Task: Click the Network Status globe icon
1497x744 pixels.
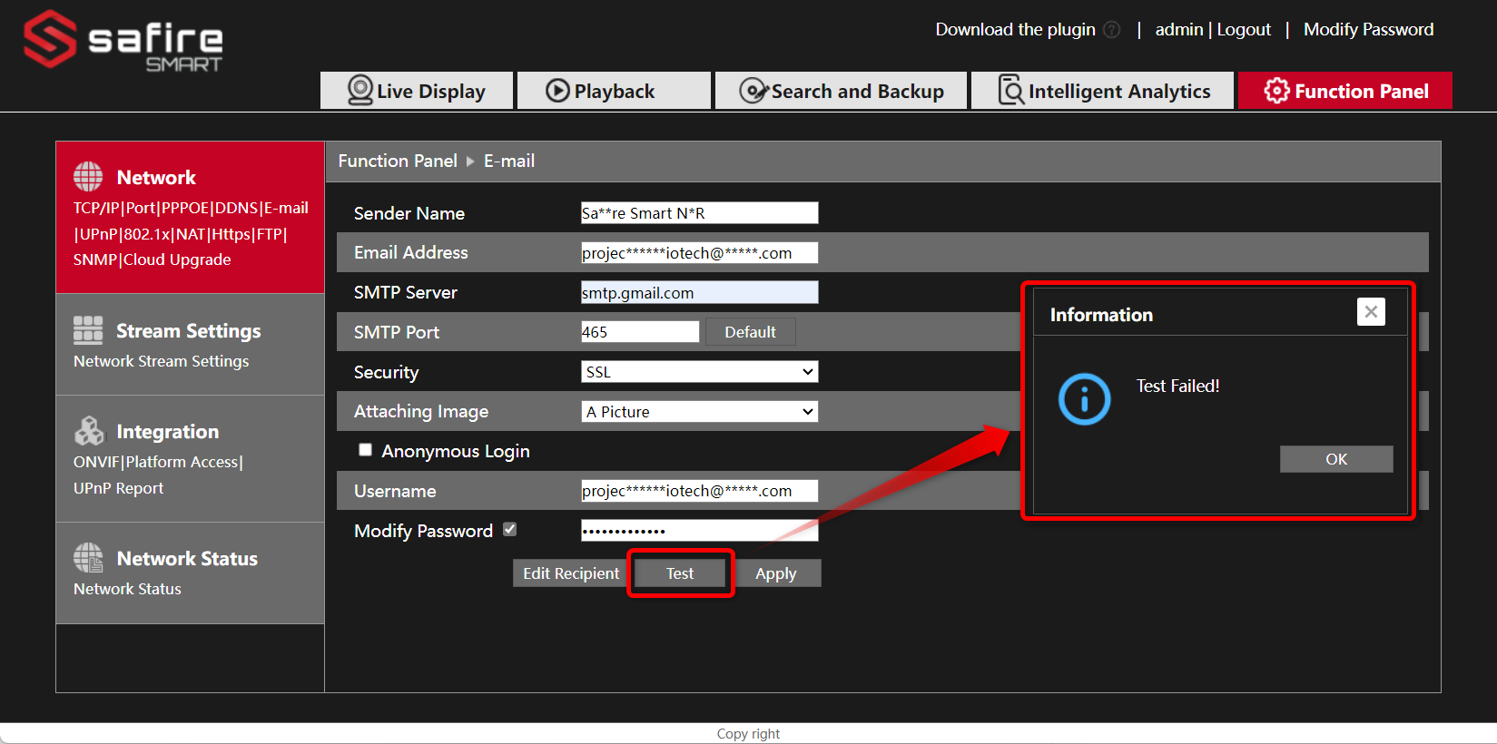Action: tap(88, 558)
